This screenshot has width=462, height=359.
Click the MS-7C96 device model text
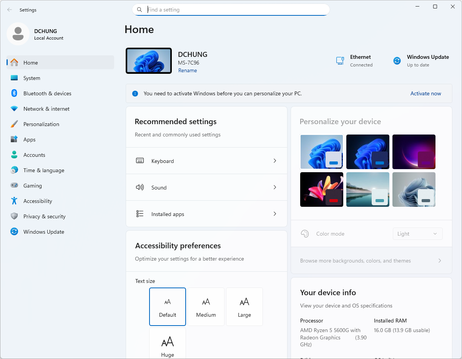[189, 63]
